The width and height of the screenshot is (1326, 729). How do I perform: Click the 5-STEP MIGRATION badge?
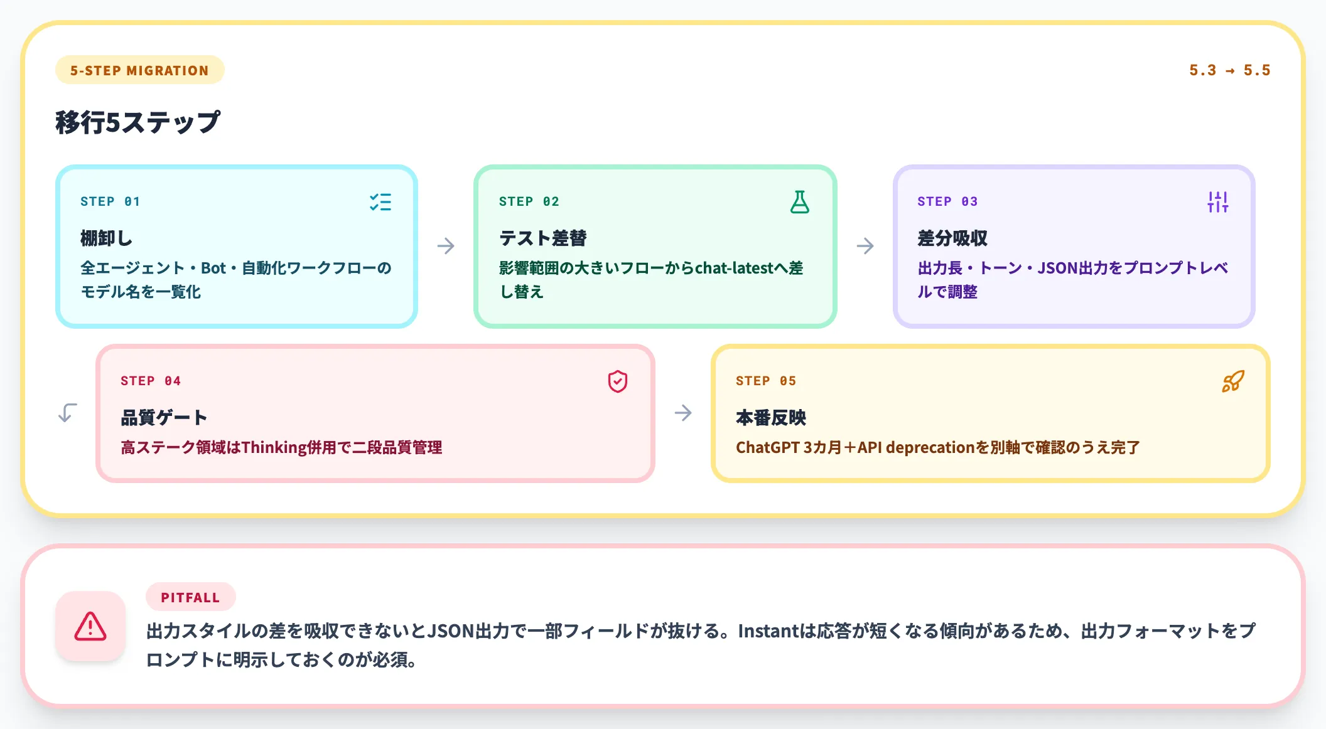click(139, 70)
